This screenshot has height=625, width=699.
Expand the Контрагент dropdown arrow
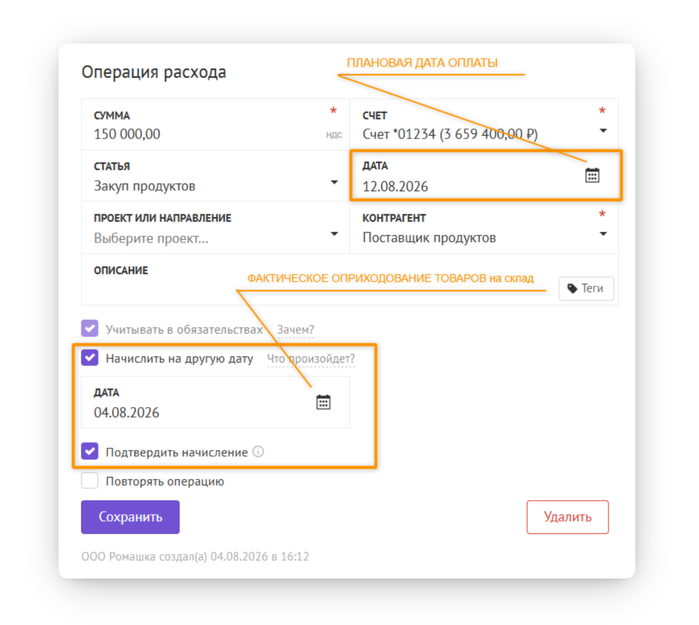coord(603,234)
